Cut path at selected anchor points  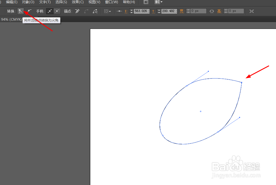coord(95,11)
